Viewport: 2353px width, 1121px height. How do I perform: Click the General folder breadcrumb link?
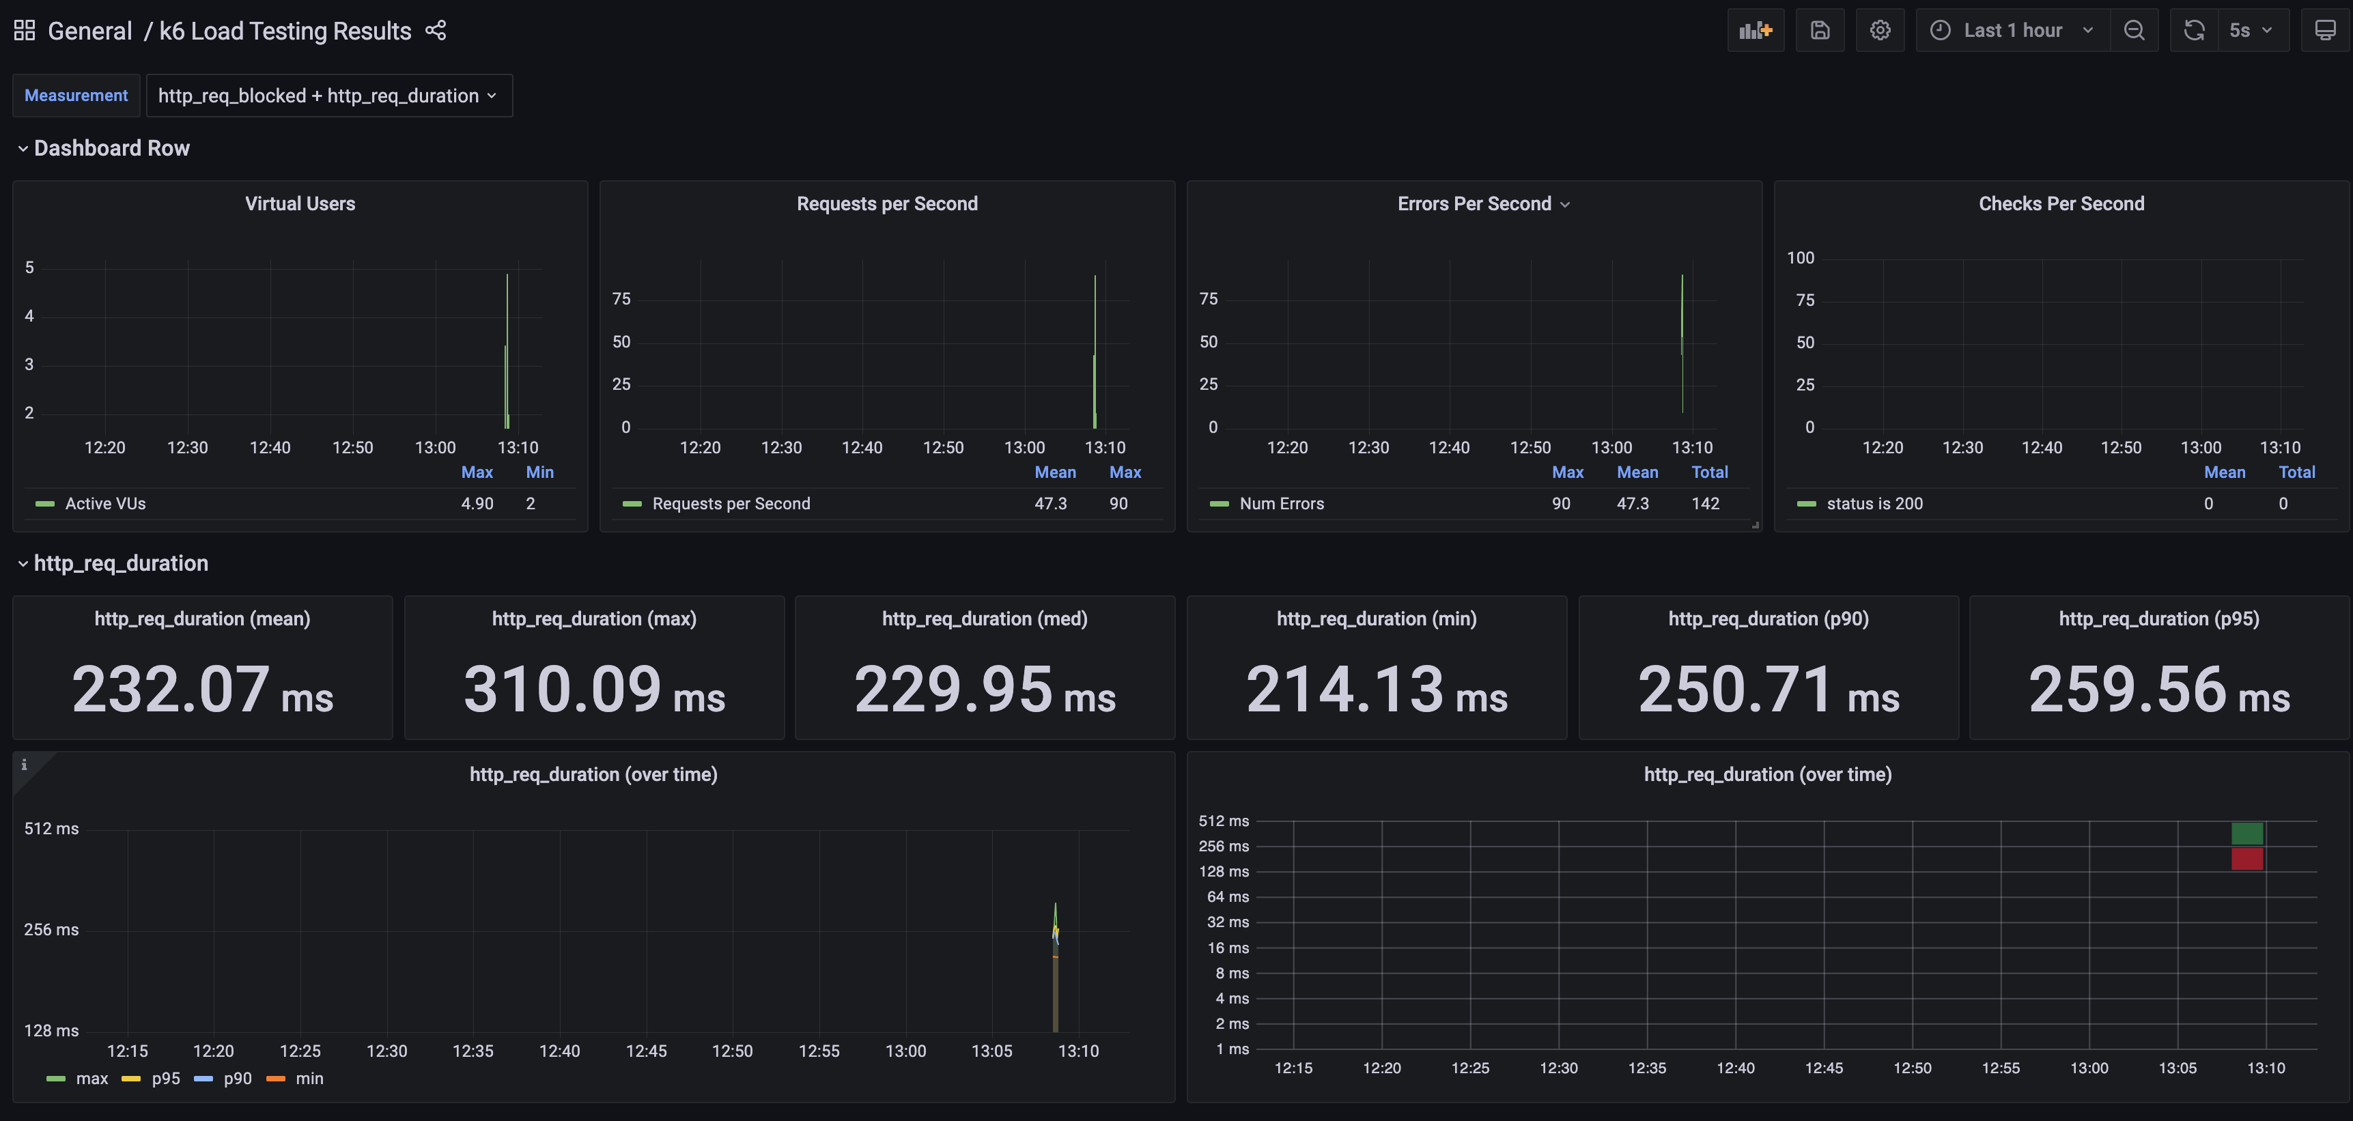[x=89, y=31]
